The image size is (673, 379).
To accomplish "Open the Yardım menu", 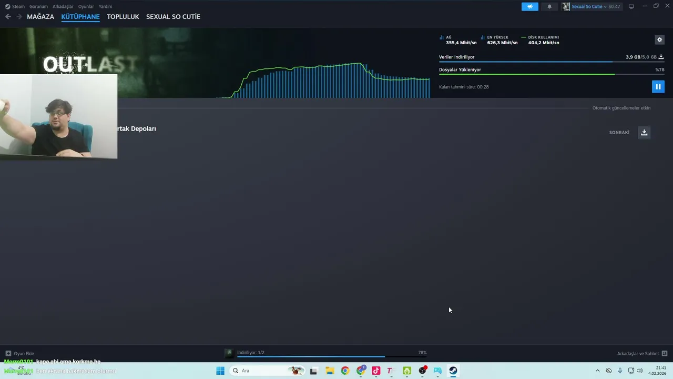I will tap(105, 6).
